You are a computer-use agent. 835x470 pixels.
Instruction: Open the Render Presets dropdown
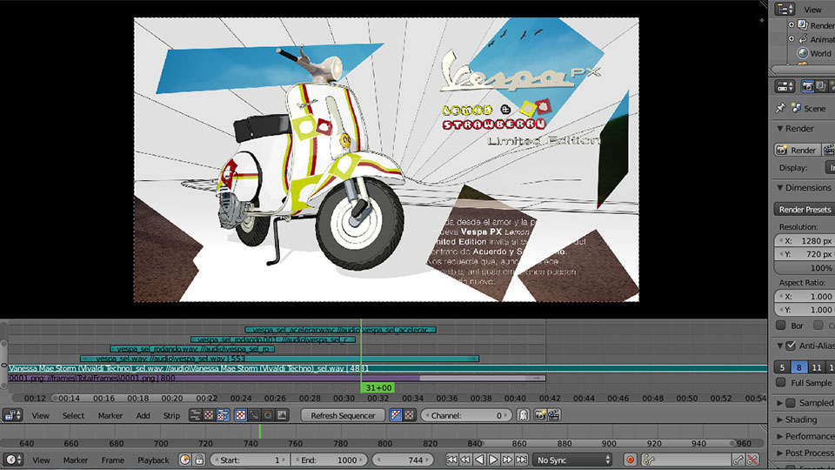pos(805,210)
